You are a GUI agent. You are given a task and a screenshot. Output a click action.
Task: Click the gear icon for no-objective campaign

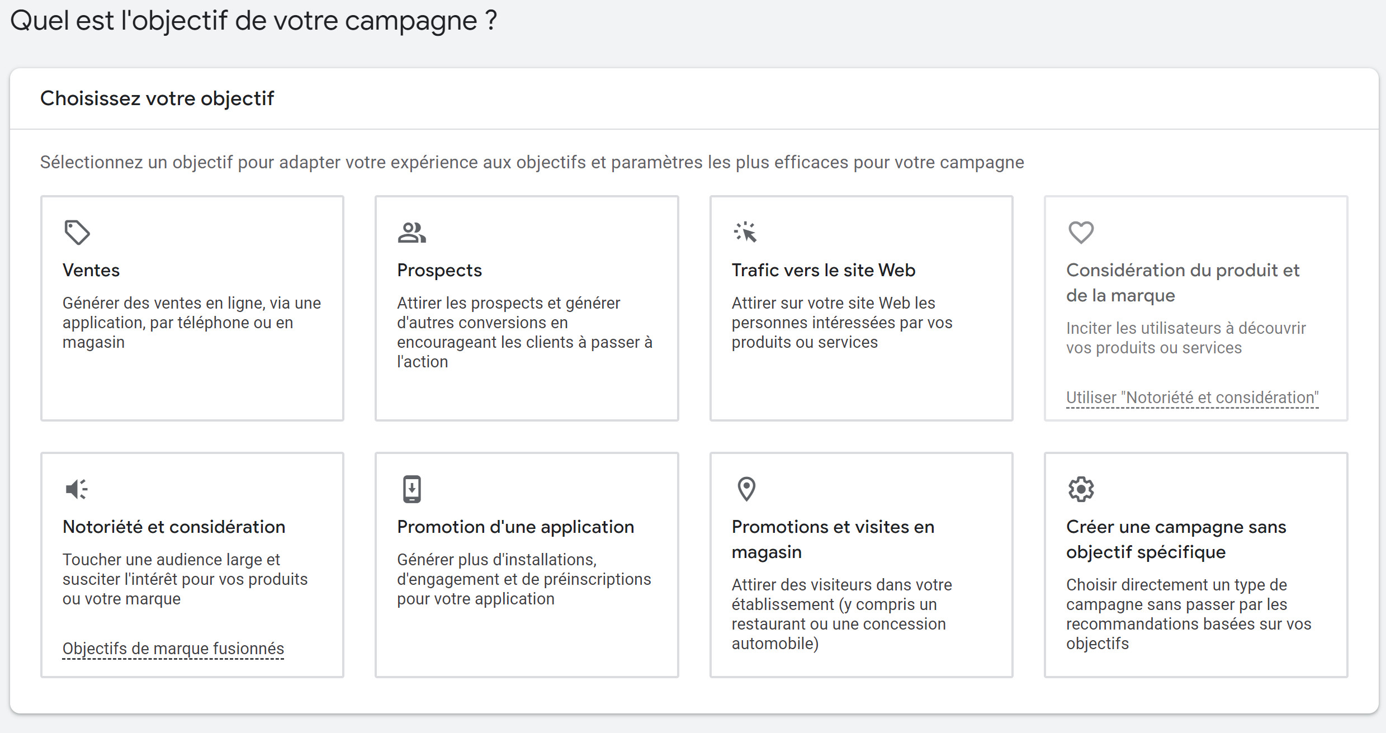[x=1081, y=489]
